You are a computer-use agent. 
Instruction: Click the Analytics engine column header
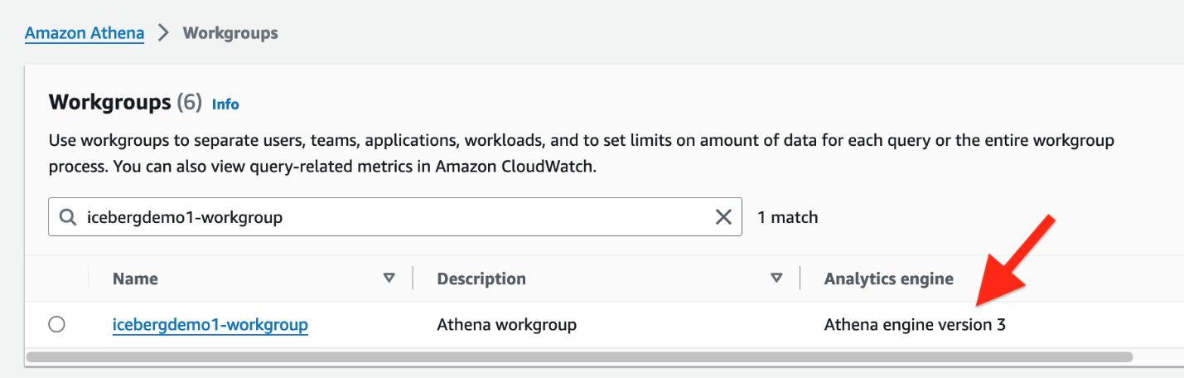coord(888,279)
